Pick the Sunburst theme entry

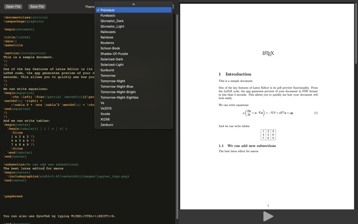(x=107, y=70)
